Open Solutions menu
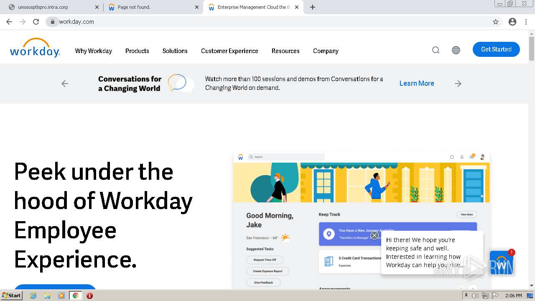The height and width of the screenshot is (301, 535). tap(175, 51)
